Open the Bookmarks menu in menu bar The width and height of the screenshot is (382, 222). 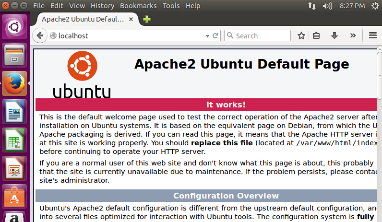click(x=138, y=6)
